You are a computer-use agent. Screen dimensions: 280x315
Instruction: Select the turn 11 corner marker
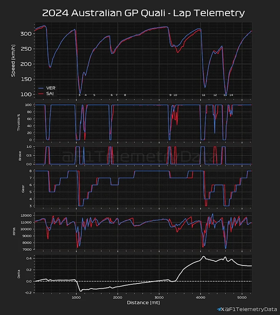pos(204,95)
